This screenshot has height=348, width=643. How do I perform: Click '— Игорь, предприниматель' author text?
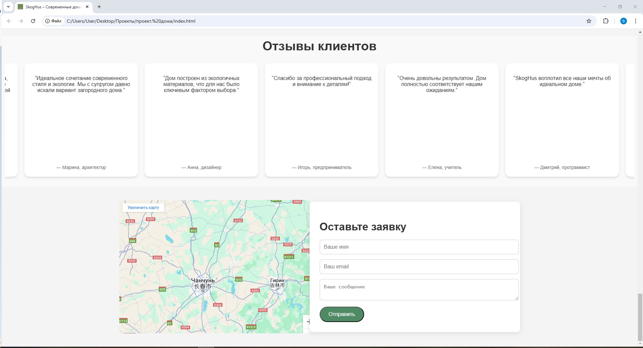pyautogui.click(x=322, y=167)
